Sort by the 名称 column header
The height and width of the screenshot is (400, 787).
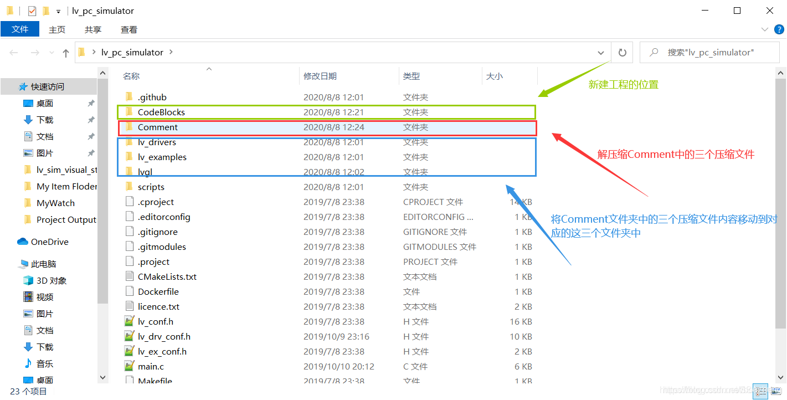coord(131,76)
